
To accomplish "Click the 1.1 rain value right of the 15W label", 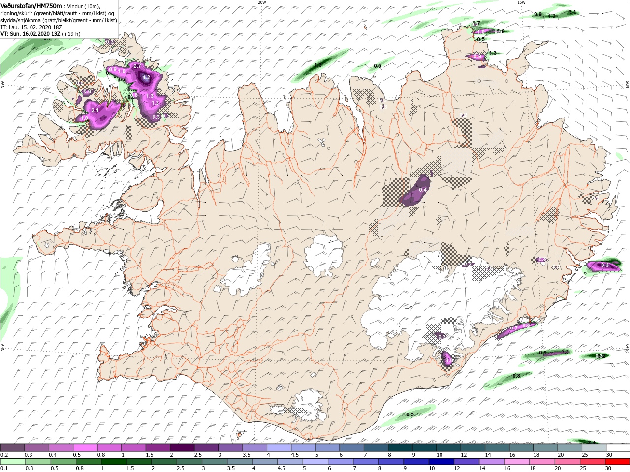I will coord(572,12).
